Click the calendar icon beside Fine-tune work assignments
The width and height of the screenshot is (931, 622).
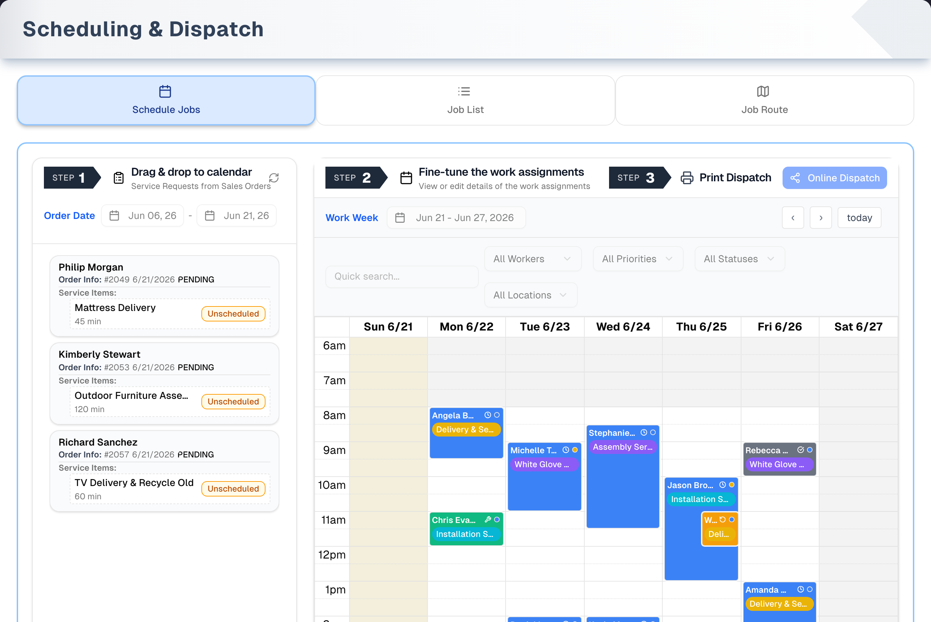[406, 178]
